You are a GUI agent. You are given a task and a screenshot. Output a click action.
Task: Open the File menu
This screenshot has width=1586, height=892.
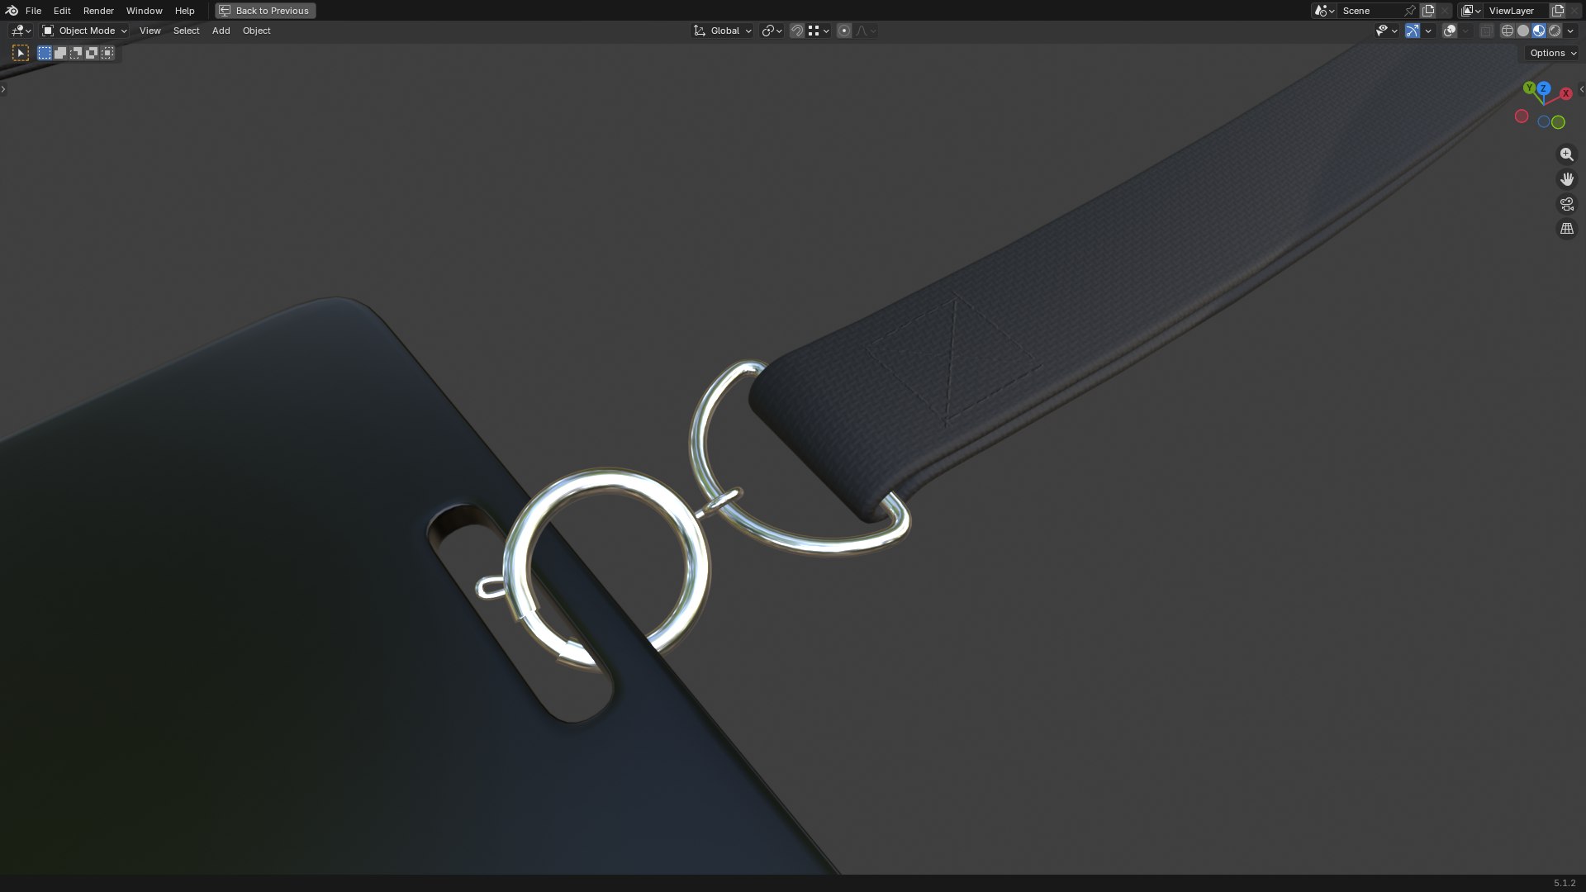[x=33, y=11]
